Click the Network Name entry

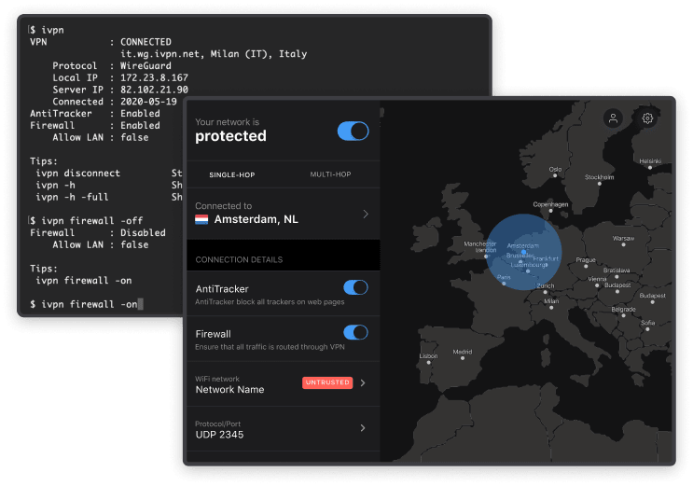(x=229, y=390)
